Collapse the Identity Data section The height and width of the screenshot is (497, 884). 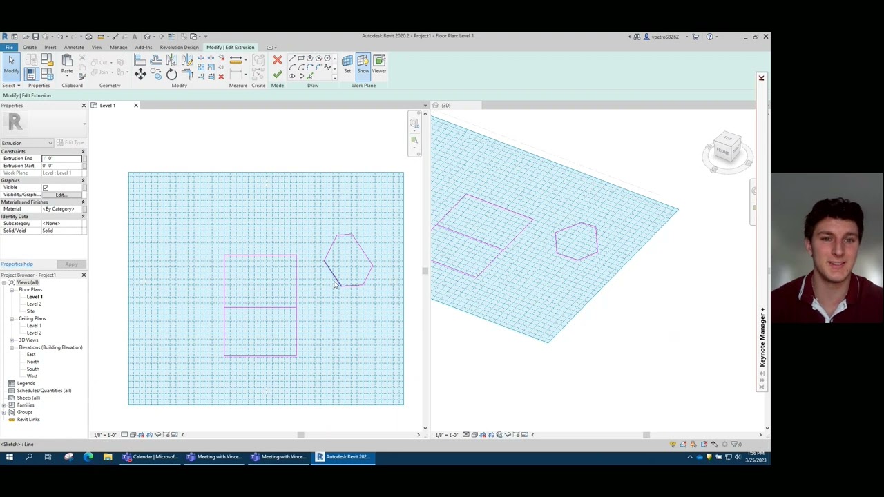click(83, 216)
